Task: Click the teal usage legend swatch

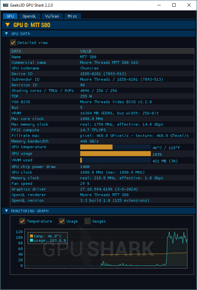Action: (31, 240)
